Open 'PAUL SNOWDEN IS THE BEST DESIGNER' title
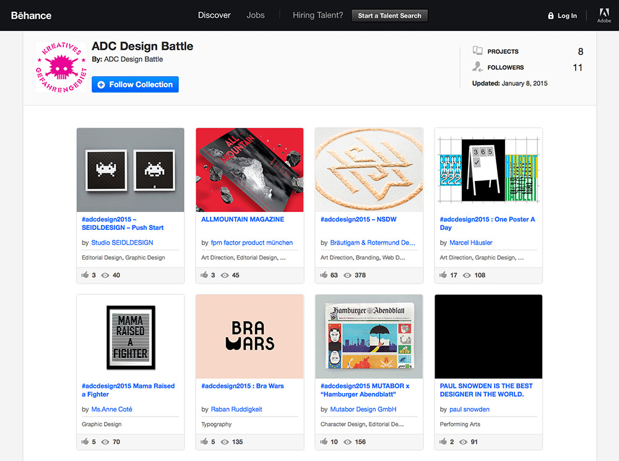Image resolution: width=619 pixels, height=461 pixels. pos(486,390)
